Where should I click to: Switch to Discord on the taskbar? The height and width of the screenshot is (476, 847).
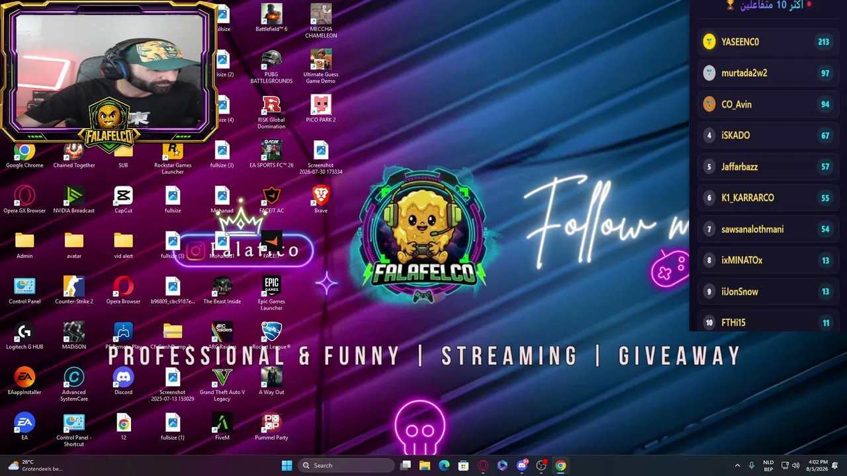tap(522, 465)
